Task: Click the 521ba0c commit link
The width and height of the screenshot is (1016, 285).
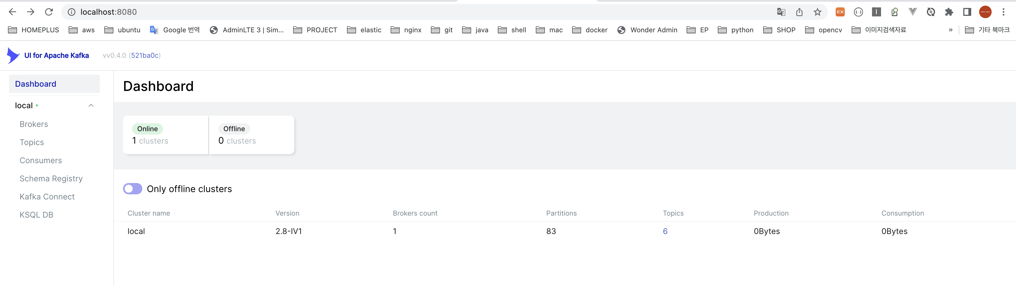Action: click(x=145, y=56)
